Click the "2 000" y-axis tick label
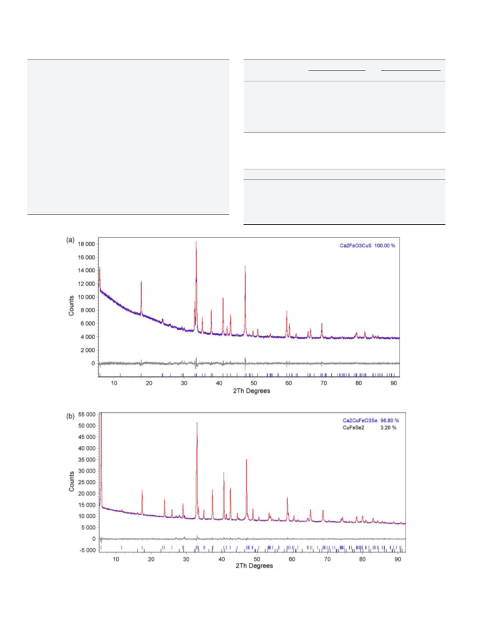478x637 pixels. (x=88, y=350)
